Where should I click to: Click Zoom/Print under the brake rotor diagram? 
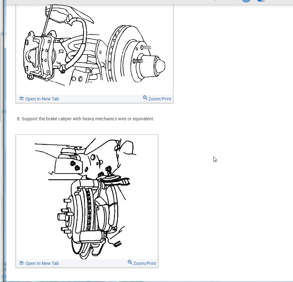pos(157,99)
